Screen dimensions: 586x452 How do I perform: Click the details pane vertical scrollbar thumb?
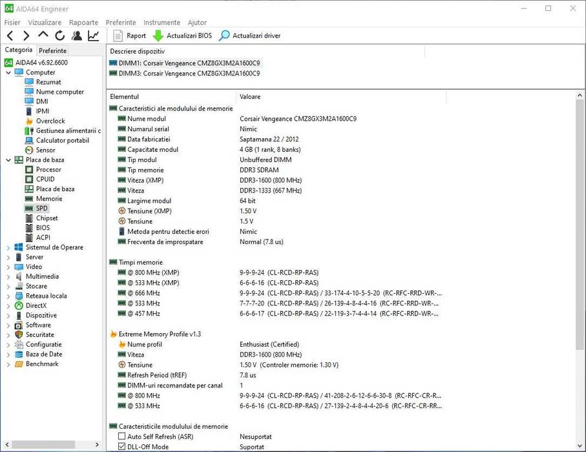[580, 226]
